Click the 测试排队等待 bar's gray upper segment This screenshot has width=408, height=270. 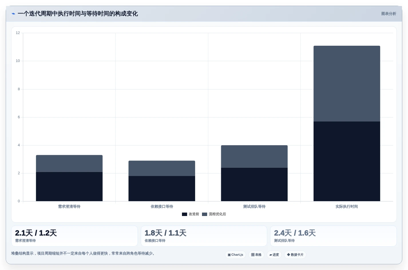254,156
